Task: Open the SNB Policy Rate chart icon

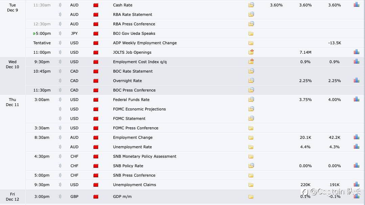Action: click(x=356, y=166)
